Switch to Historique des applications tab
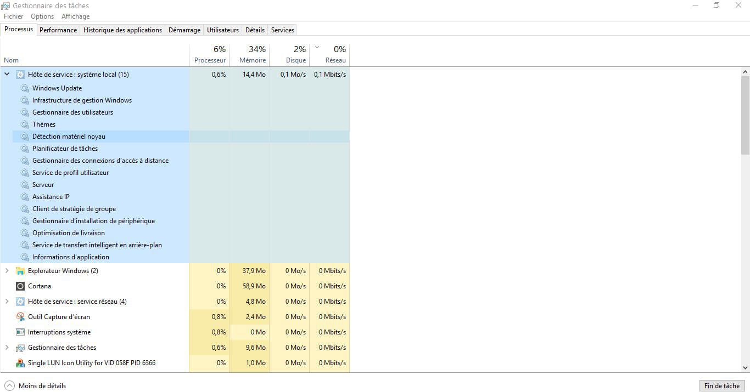The height and width of the screenshot is (392, 750). click(123, 30)
